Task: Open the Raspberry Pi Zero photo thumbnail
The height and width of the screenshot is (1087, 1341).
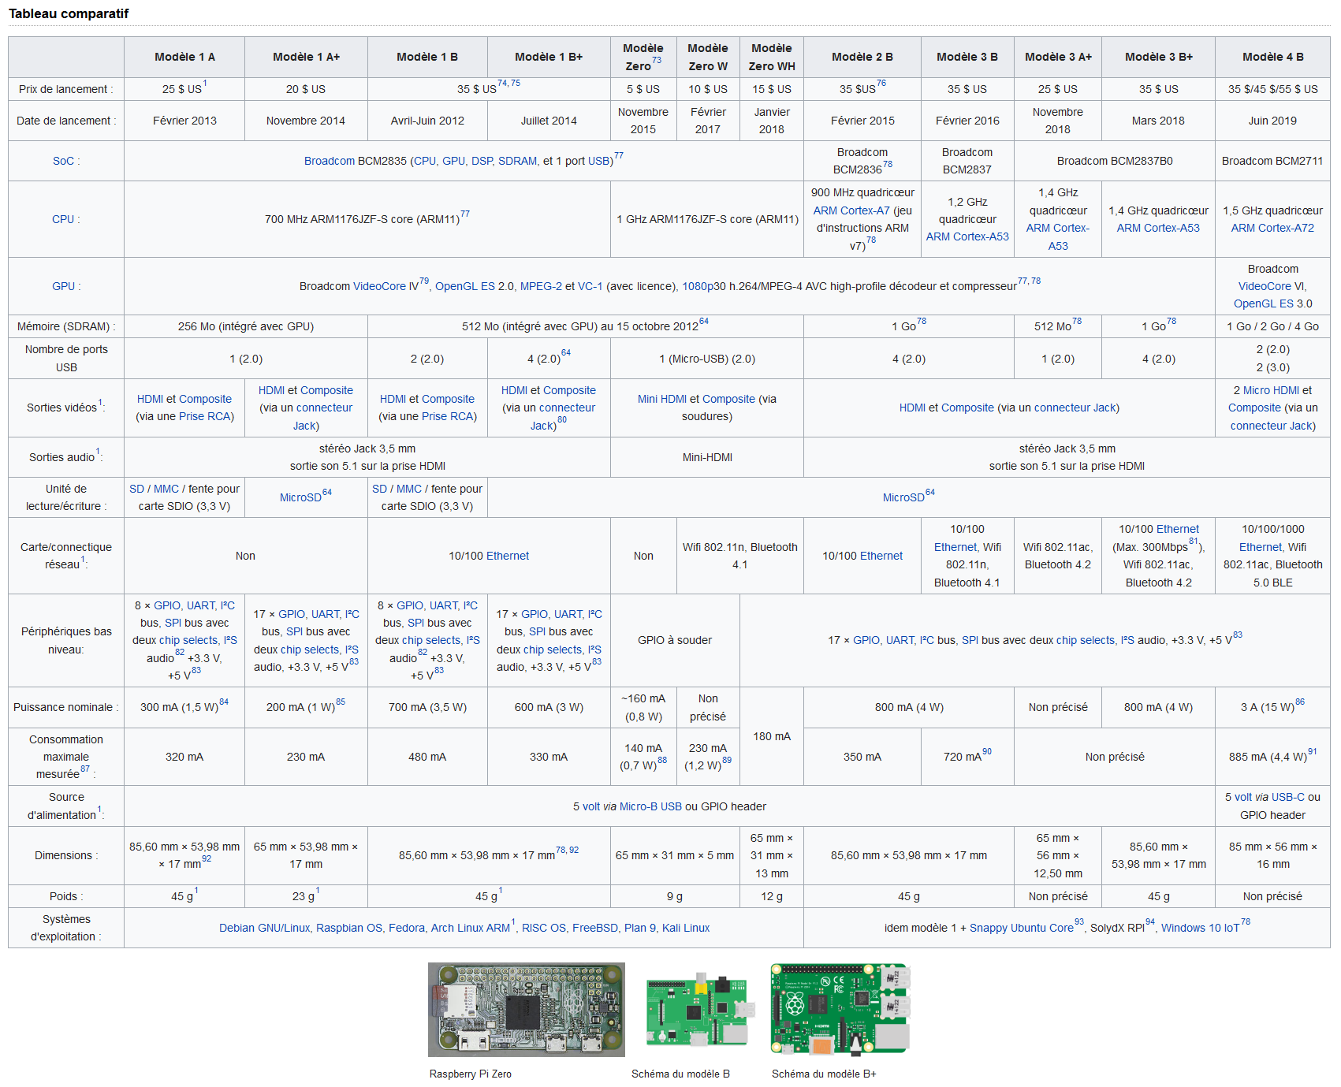Action: (526, 1009)
